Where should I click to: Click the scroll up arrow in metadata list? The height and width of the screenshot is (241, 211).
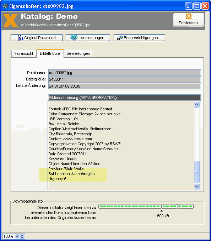pos(196,105)
